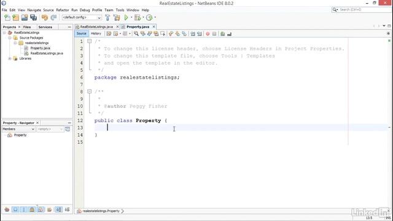Viewport: 393px width, 221px height.
Task: Open the File menu
Action: coord(4,10)
